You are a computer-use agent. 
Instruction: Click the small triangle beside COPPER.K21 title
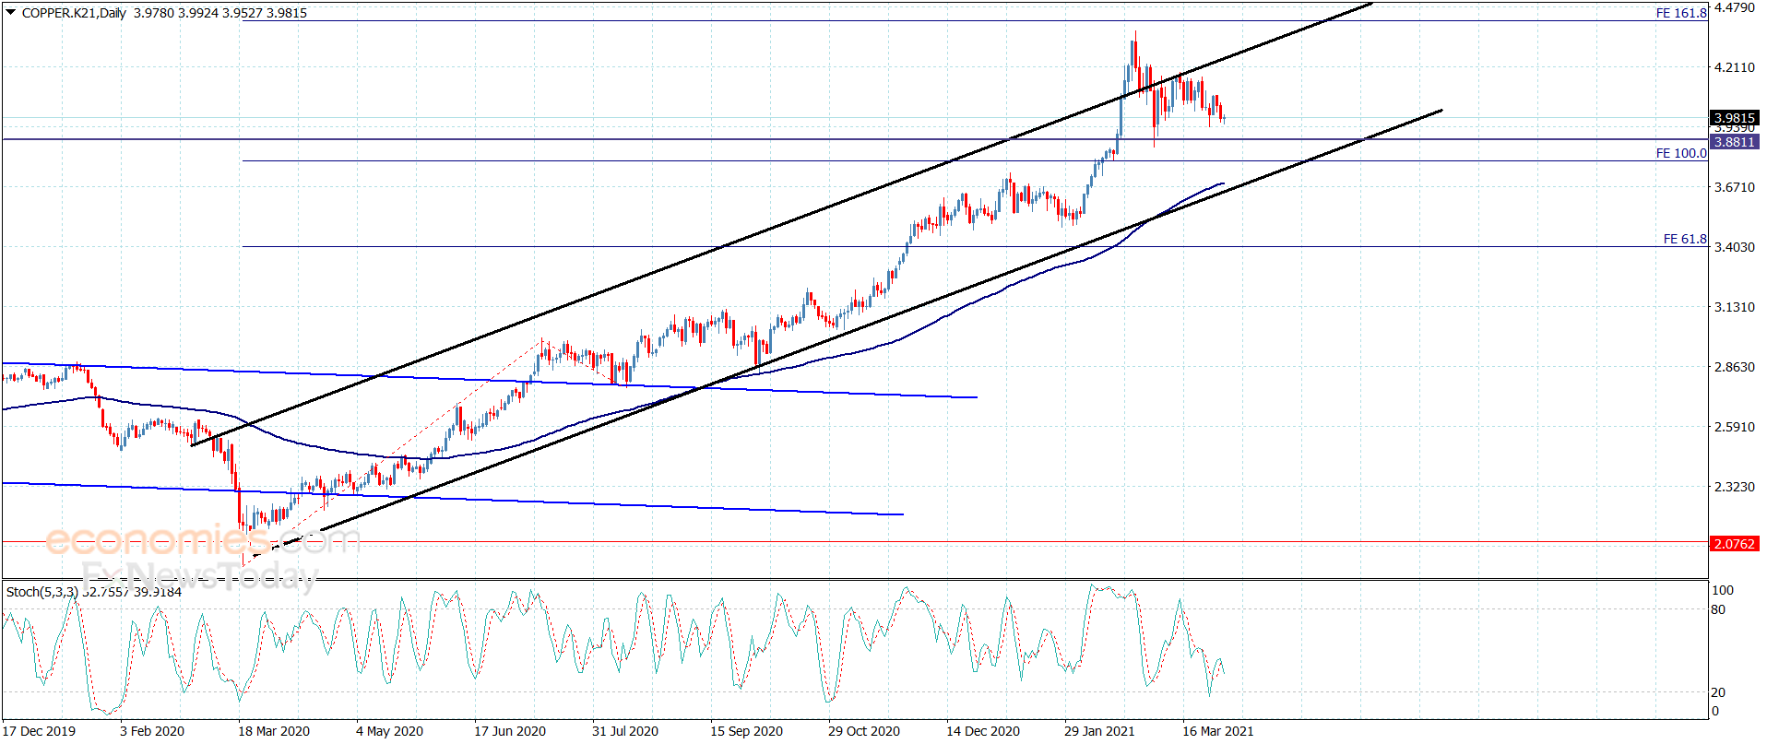(10, 12)
